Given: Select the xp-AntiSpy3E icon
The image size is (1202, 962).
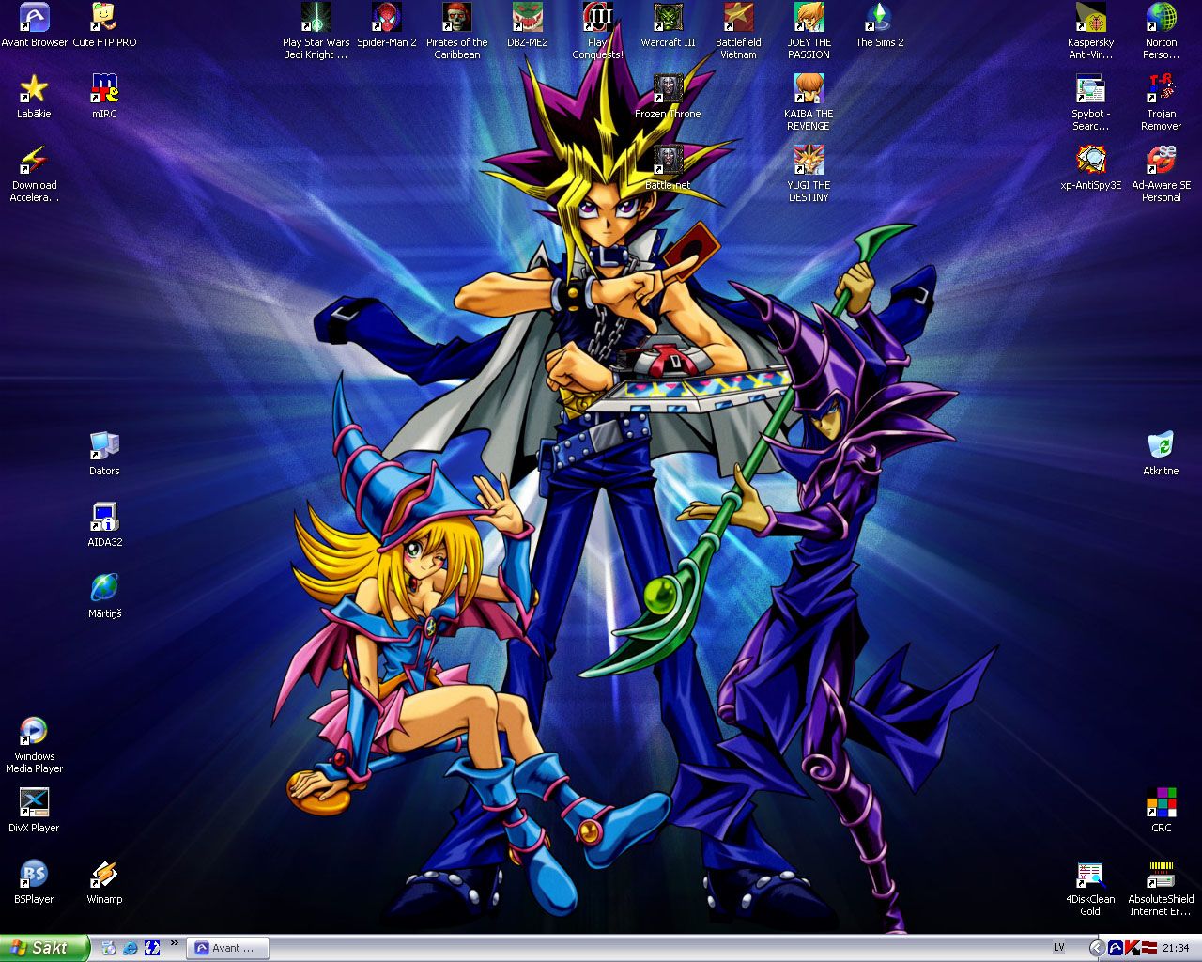Looking at the screenshot, I should tap(1091, 168).
